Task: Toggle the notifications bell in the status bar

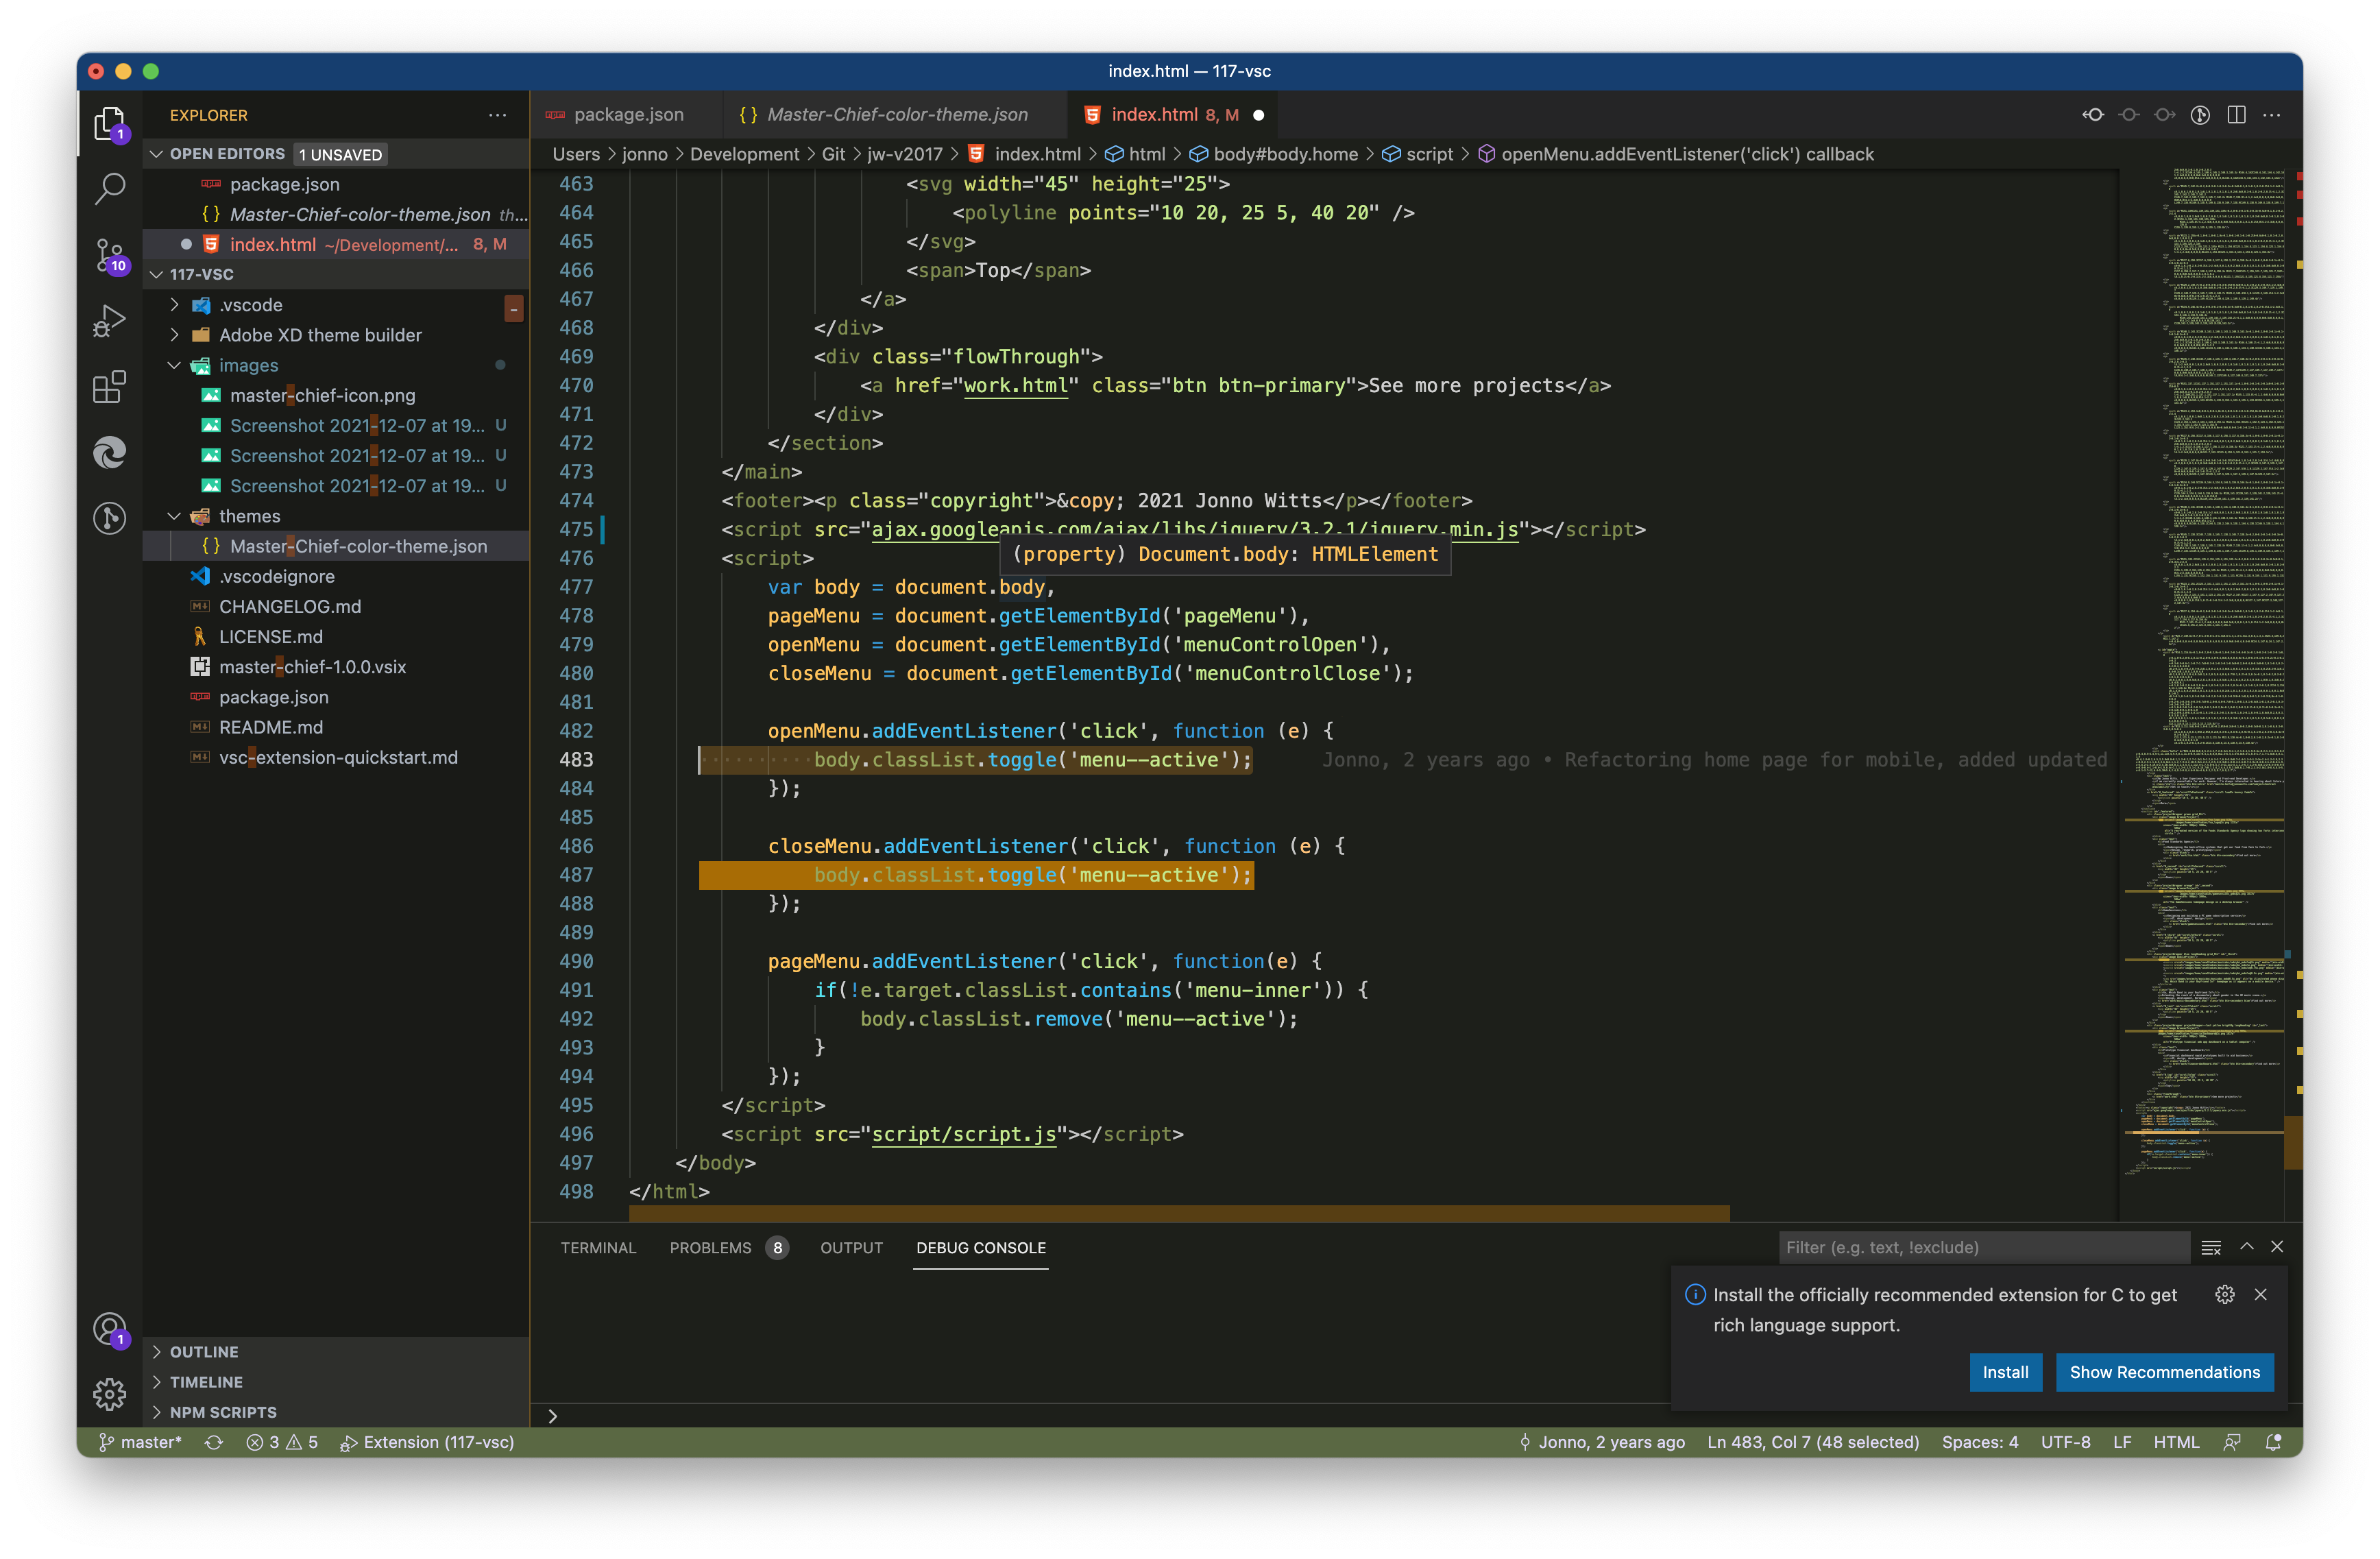Action: [x=2272, y=1442]
